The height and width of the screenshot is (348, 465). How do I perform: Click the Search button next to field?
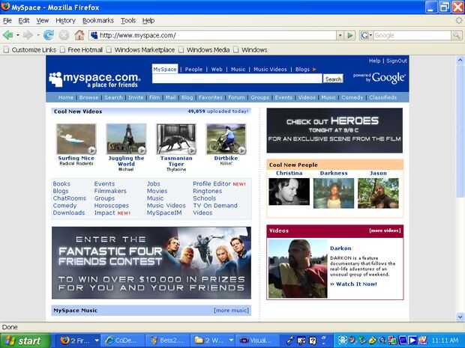point(333,79)
